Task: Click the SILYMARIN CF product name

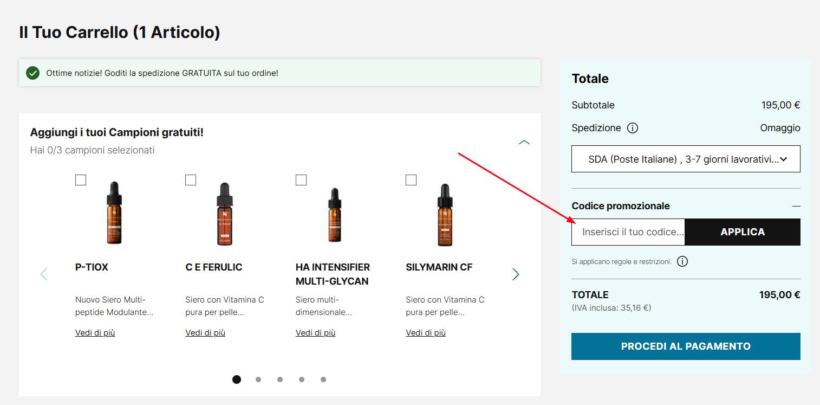Action: tap(439, 267)
